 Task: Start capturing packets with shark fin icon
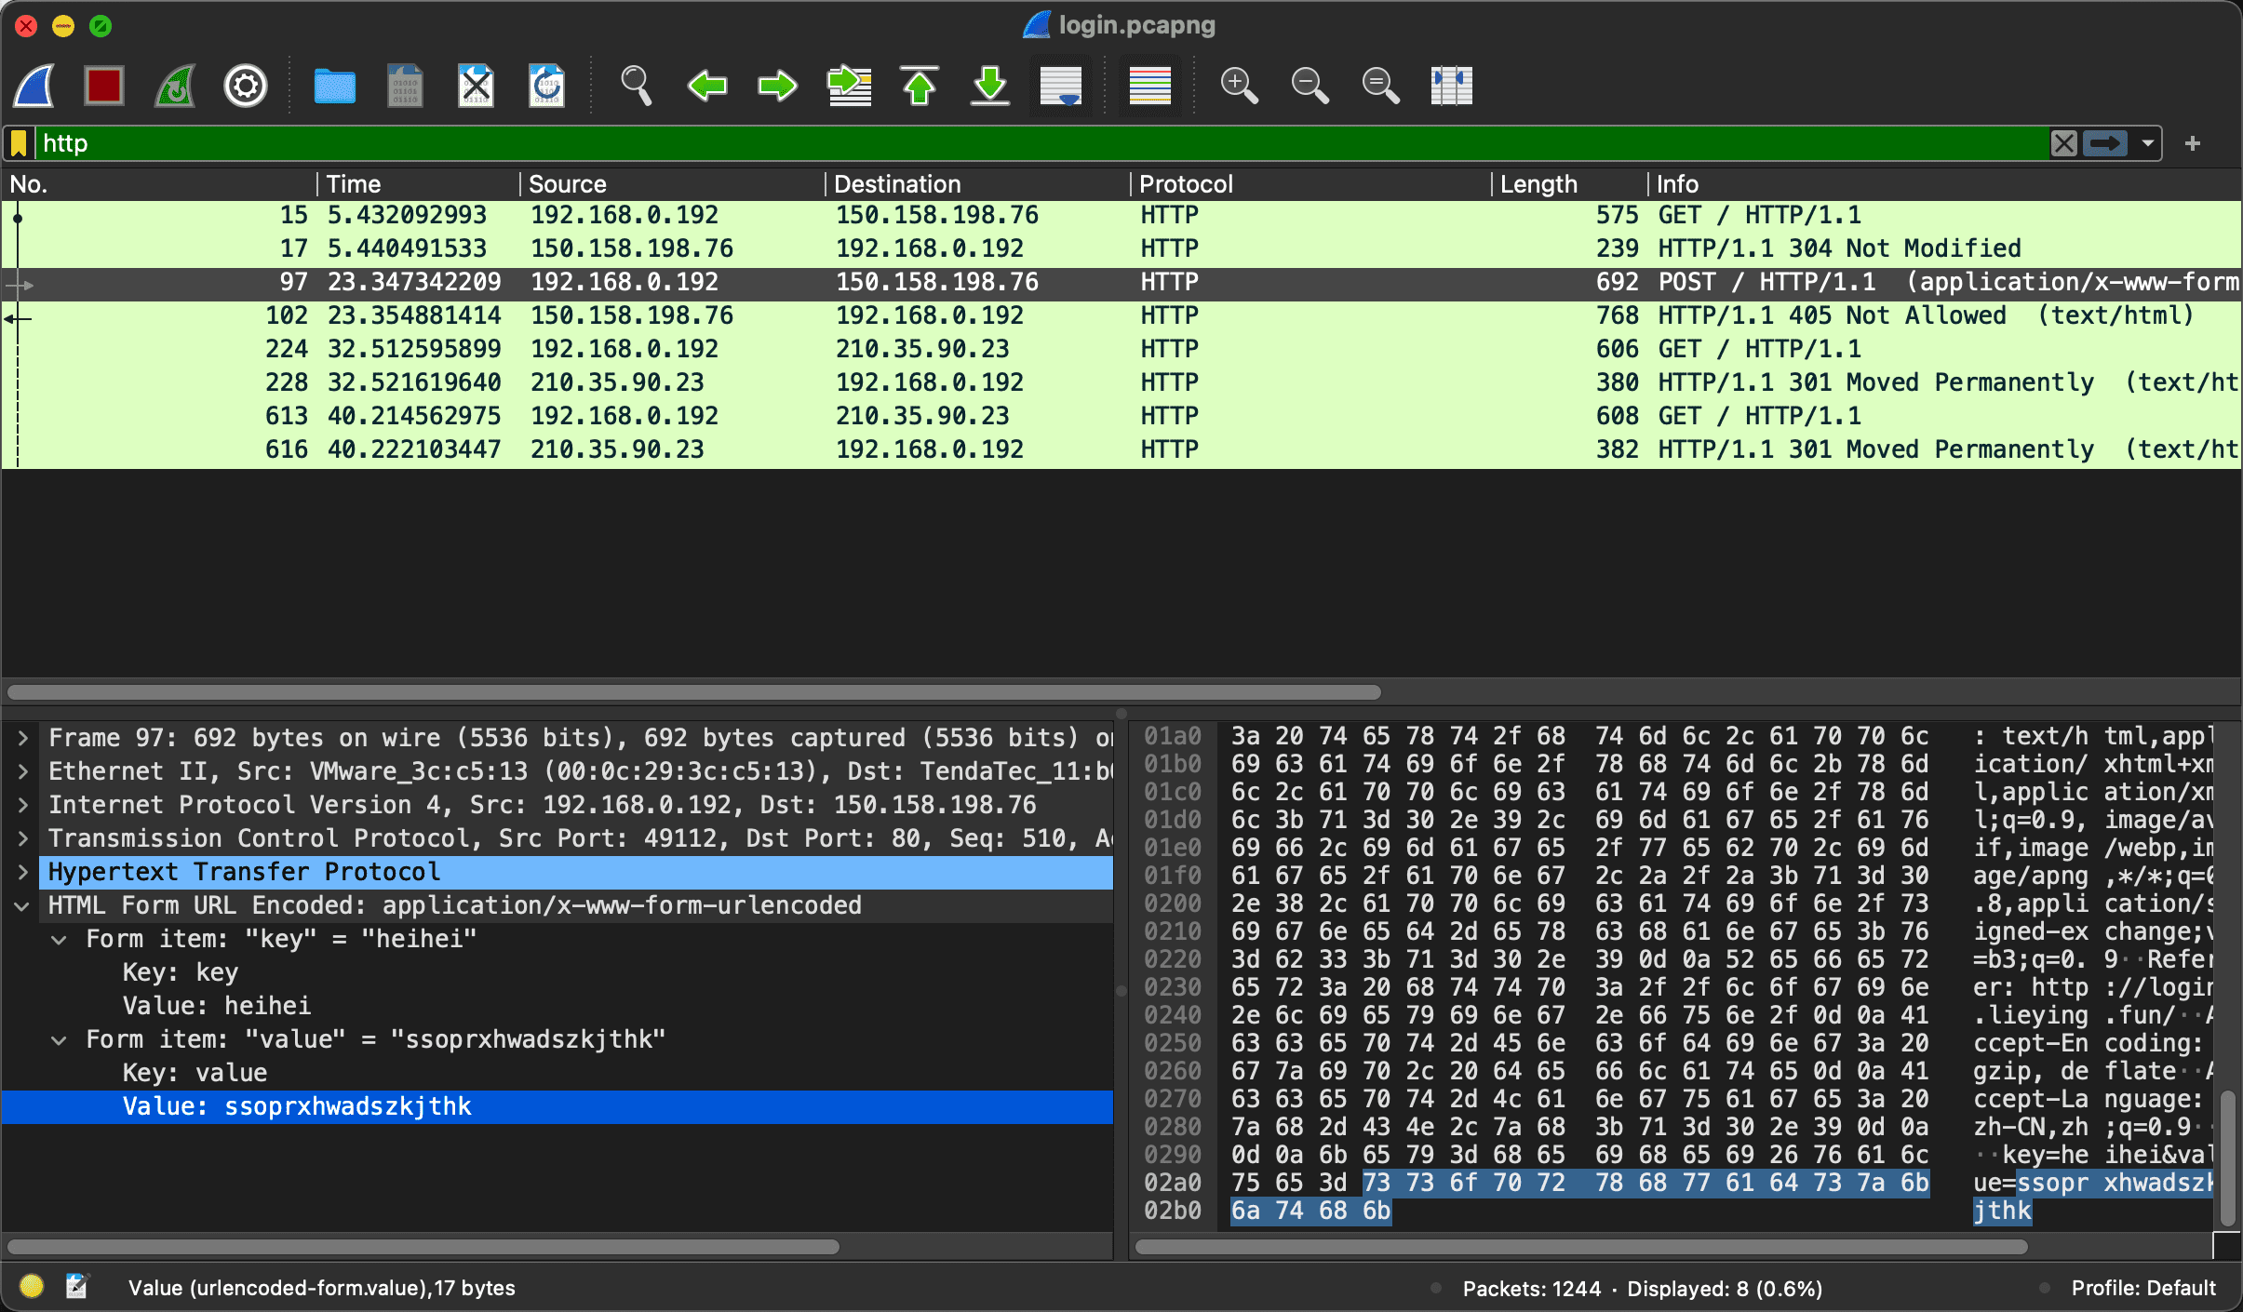click(34, 87)
